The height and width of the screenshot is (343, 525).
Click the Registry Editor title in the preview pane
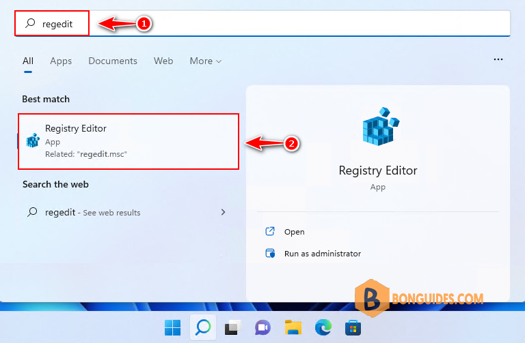click(x=378, y=170)
